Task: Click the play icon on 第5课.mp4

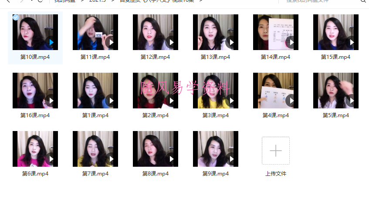Action: pyautogui.click(x=352, y=101)
